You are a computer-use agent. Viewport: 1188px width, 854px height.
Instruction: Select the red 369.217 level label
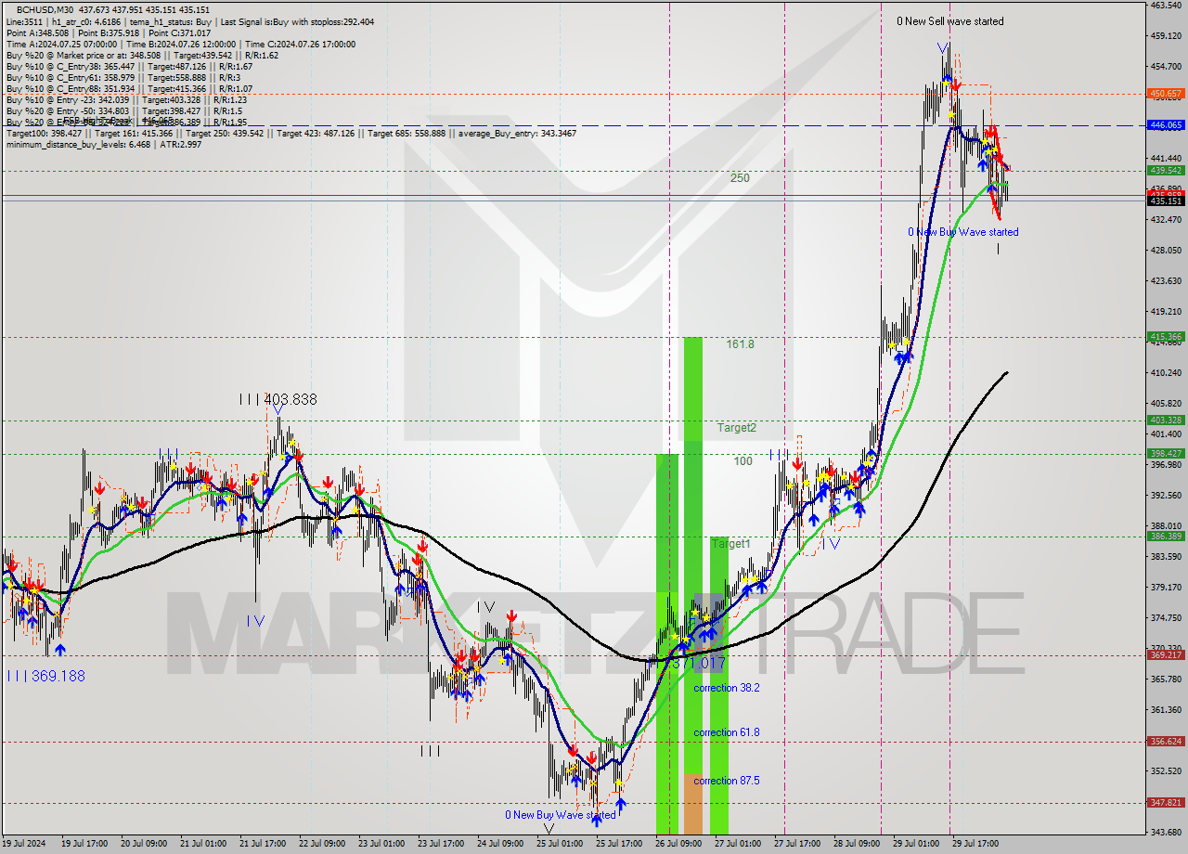[x=1165, y=654]
